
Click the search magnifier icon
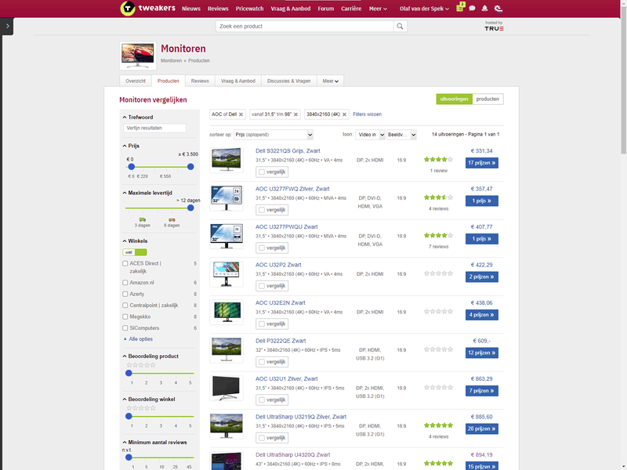[400, 27]
